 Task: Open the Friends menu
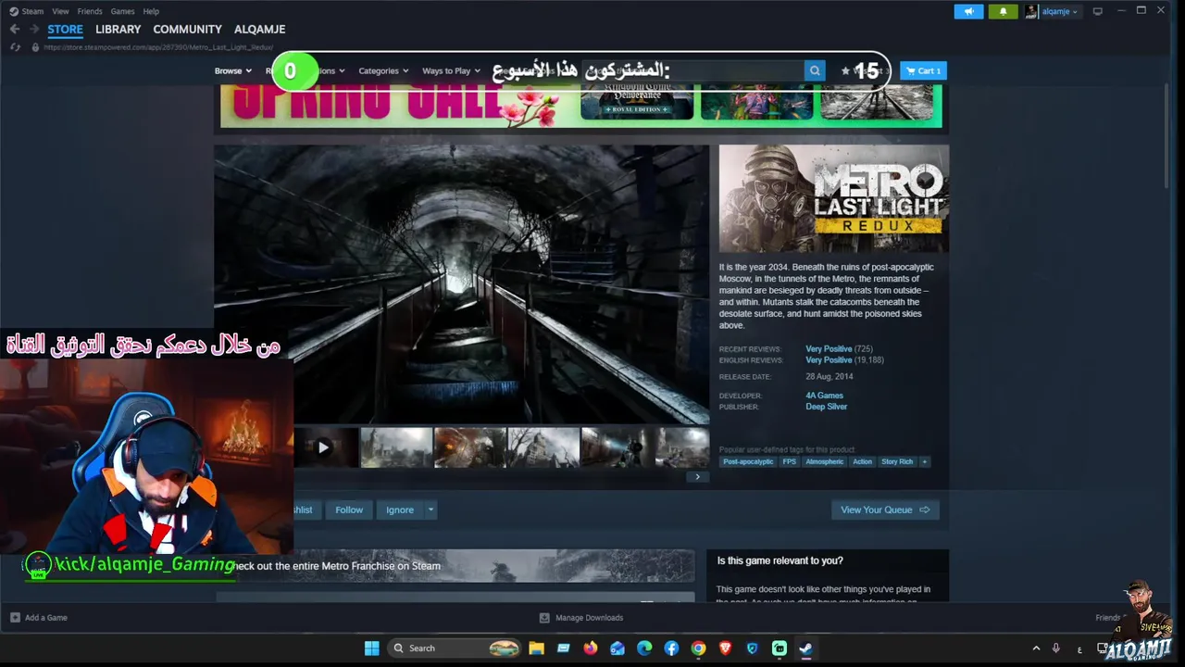[x=90, y=11]
